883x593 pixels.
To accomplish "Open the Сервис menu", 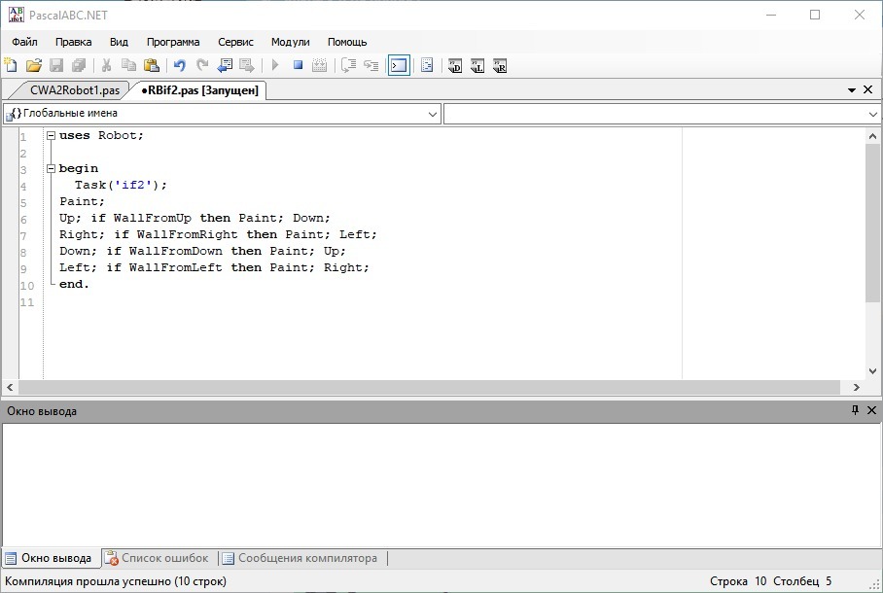I will coord(235,42).
